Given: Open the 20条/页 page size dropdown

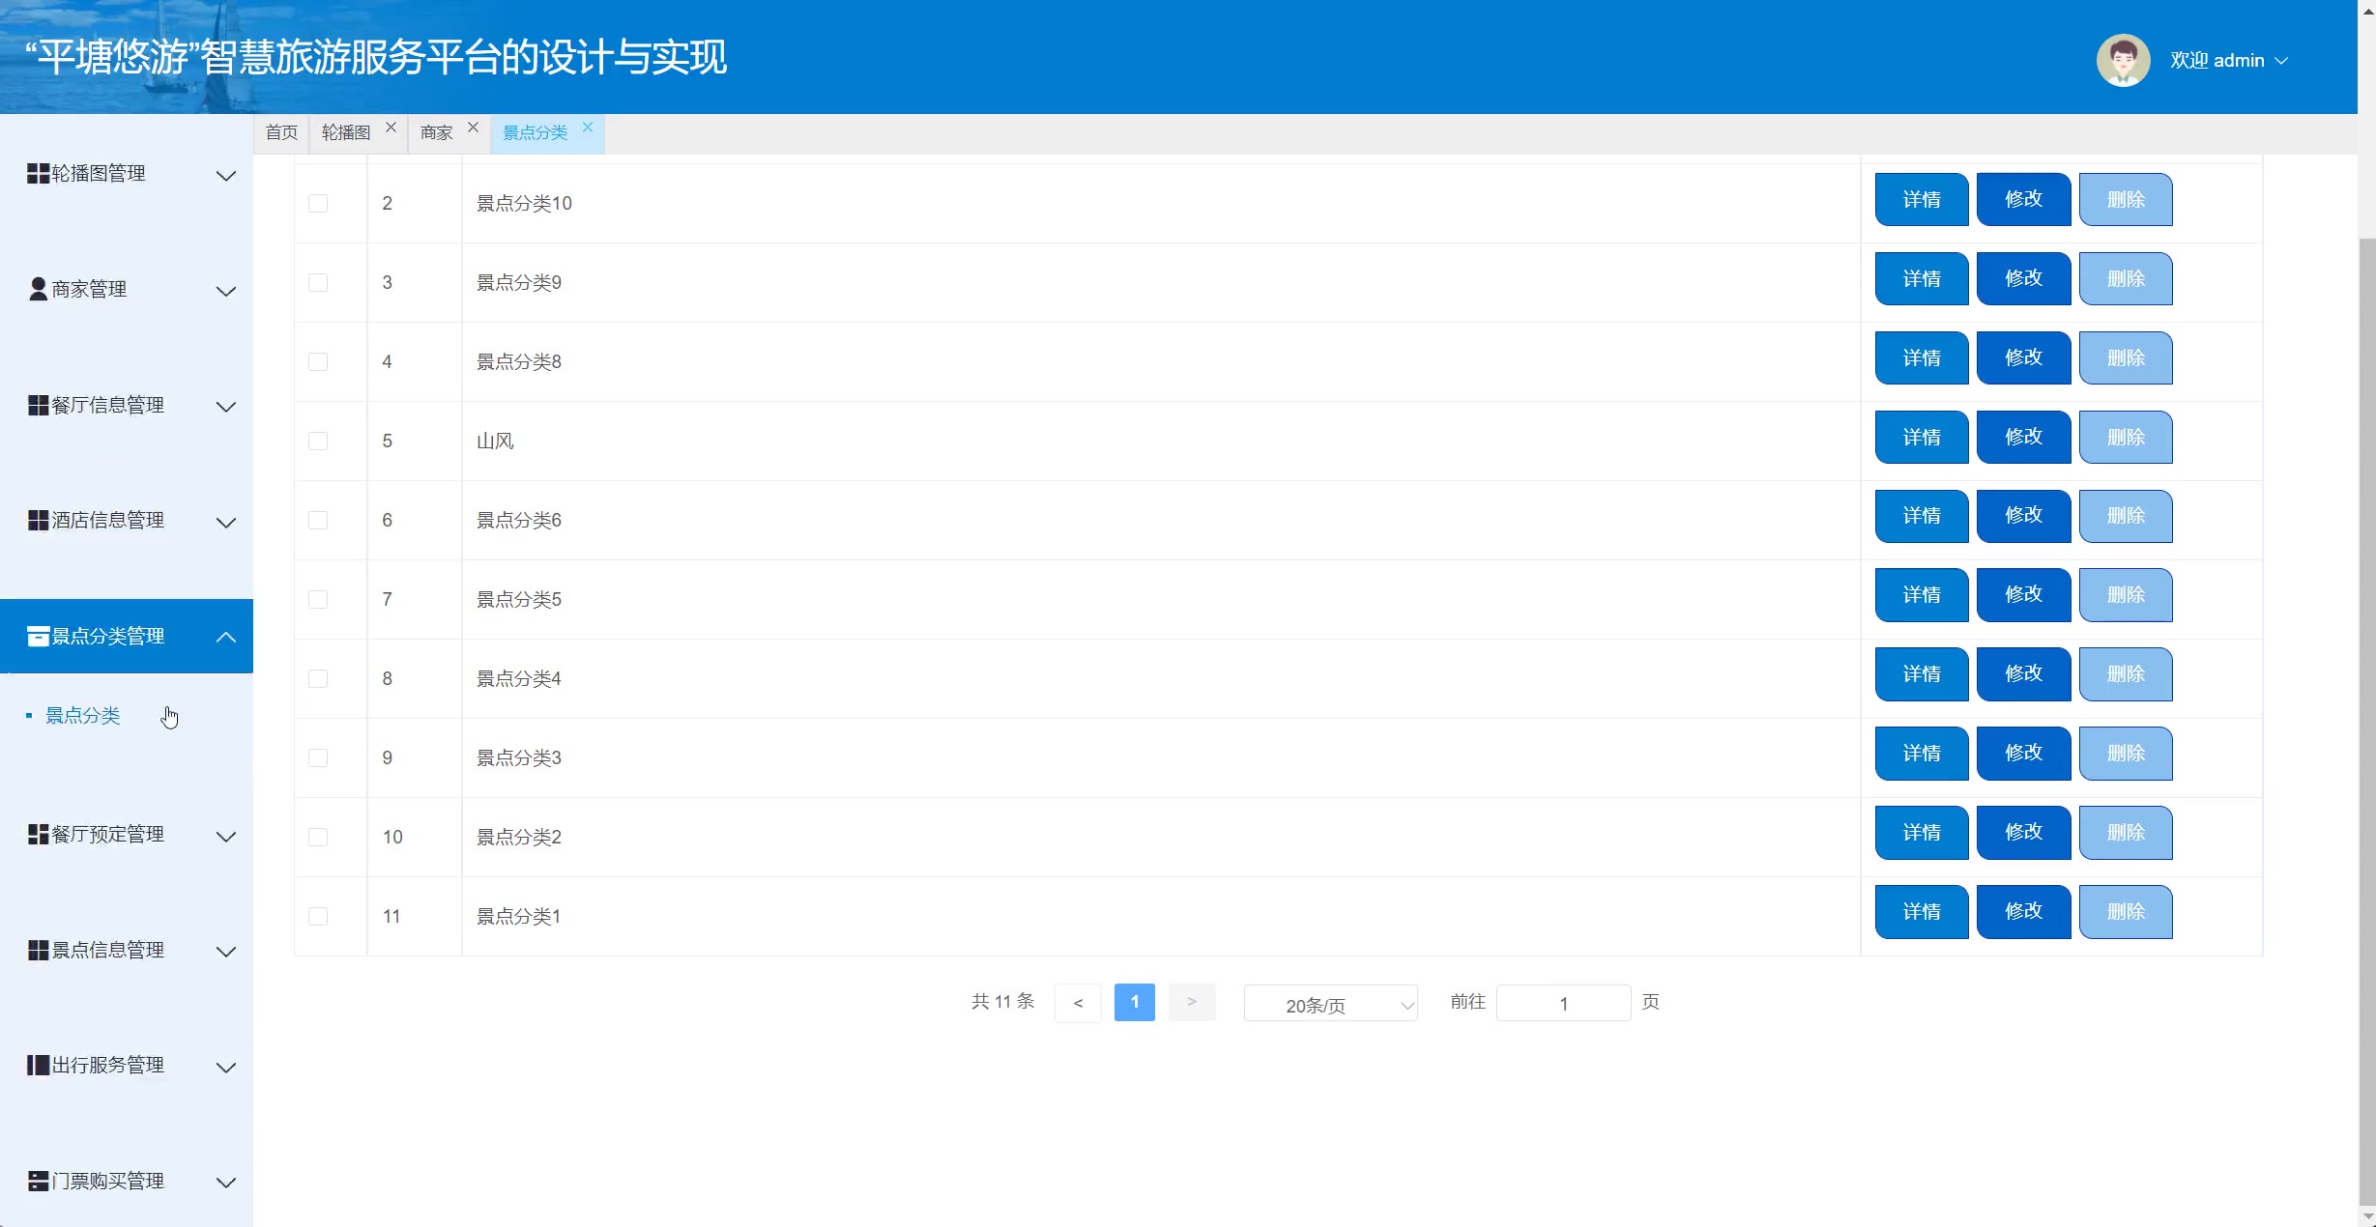Looking at the screenshot, I should tap(1330, 1005).
